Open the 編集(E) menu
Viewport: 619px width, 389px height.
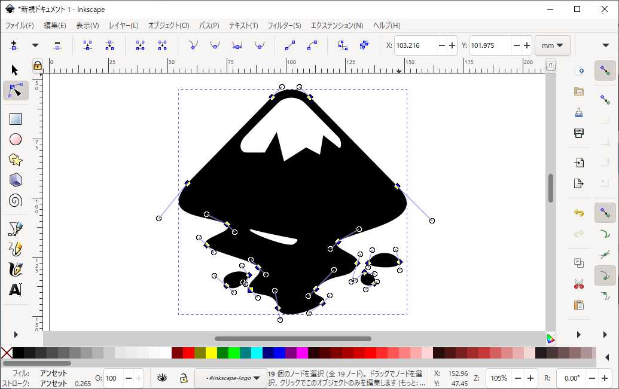pyautogui.click(x=54, y=26)
